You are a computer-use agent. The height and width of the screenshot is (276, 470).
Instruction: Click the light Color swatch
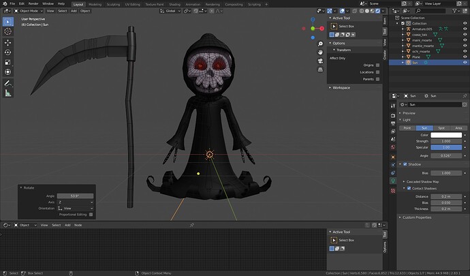click(x=446, y=135)
